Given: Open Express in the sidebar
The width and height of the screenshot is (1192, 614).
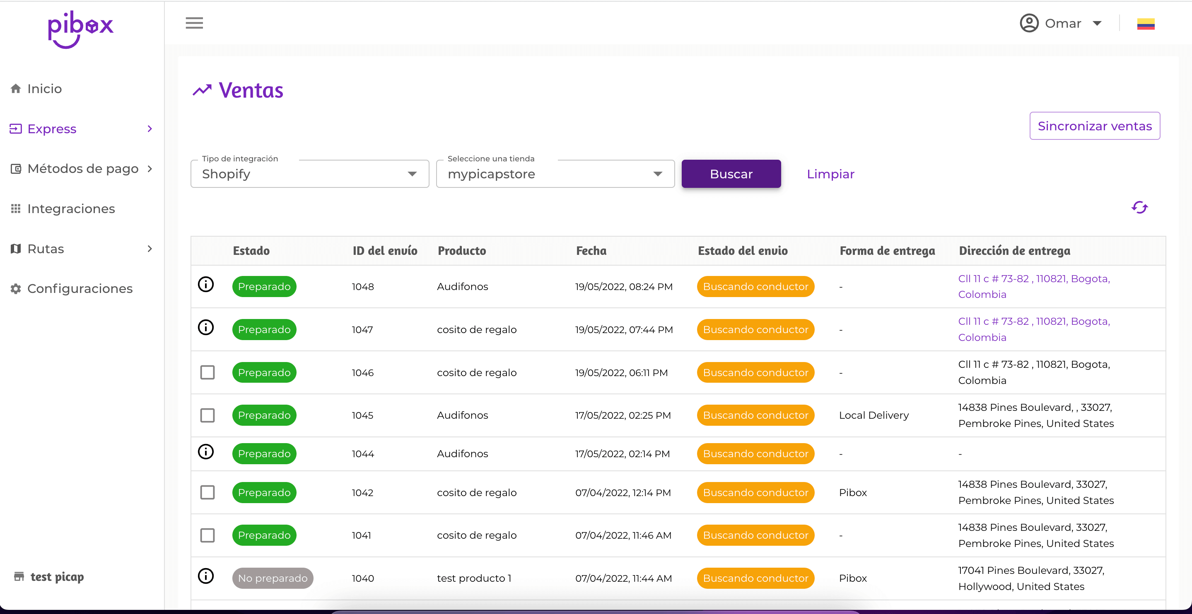Looking at the screenshot, I should click(x=52, y=129).
